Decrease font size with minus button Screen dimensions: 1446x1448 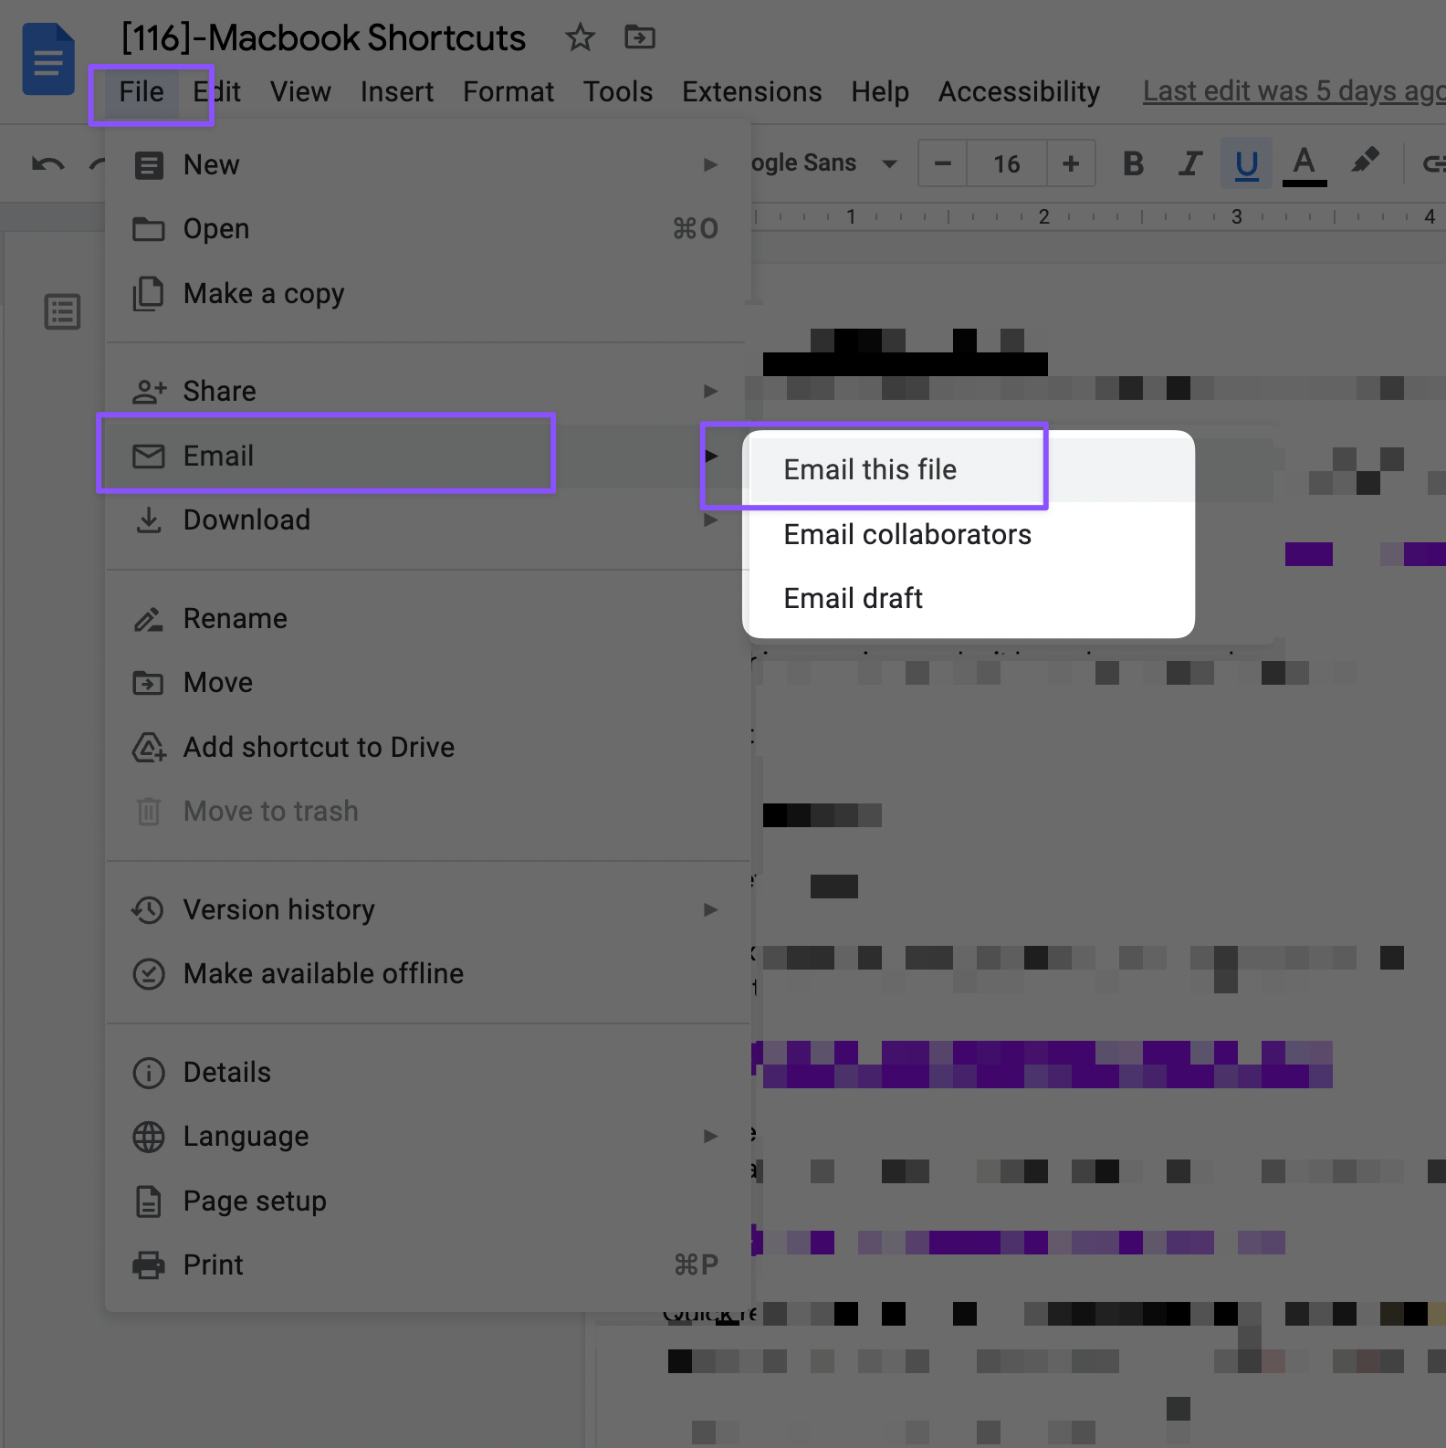point(943,163)
